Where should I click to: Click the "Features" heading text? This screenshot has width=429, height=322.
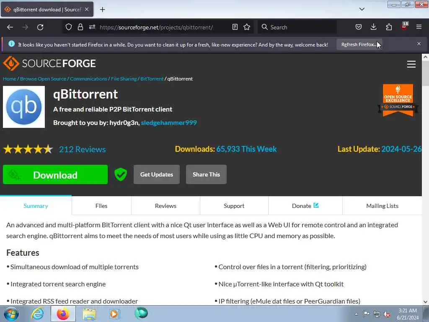pos(23,253)
